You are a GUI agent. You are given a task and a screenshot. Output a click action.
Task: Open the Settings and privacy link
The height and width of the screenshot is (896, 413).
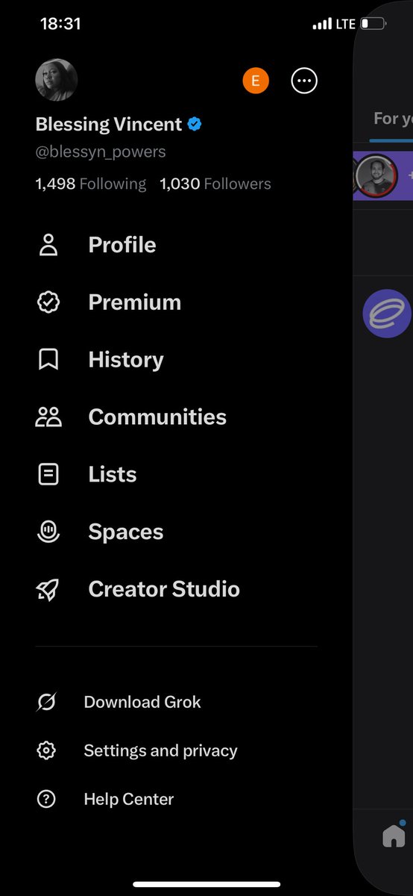[160, 750]
